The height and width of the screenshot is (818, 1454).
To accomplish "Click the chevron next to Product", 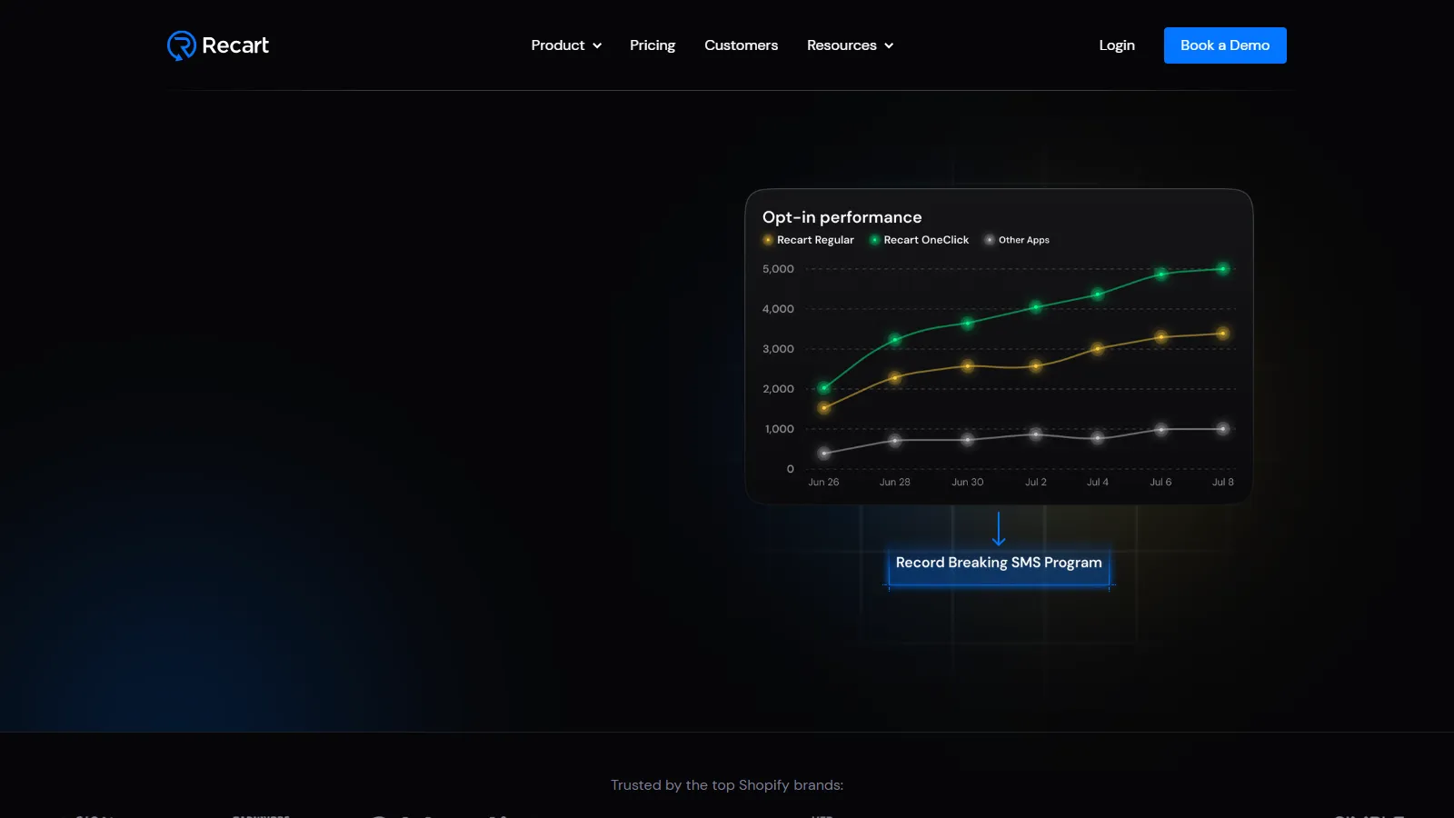I will [x=597, y=46].
